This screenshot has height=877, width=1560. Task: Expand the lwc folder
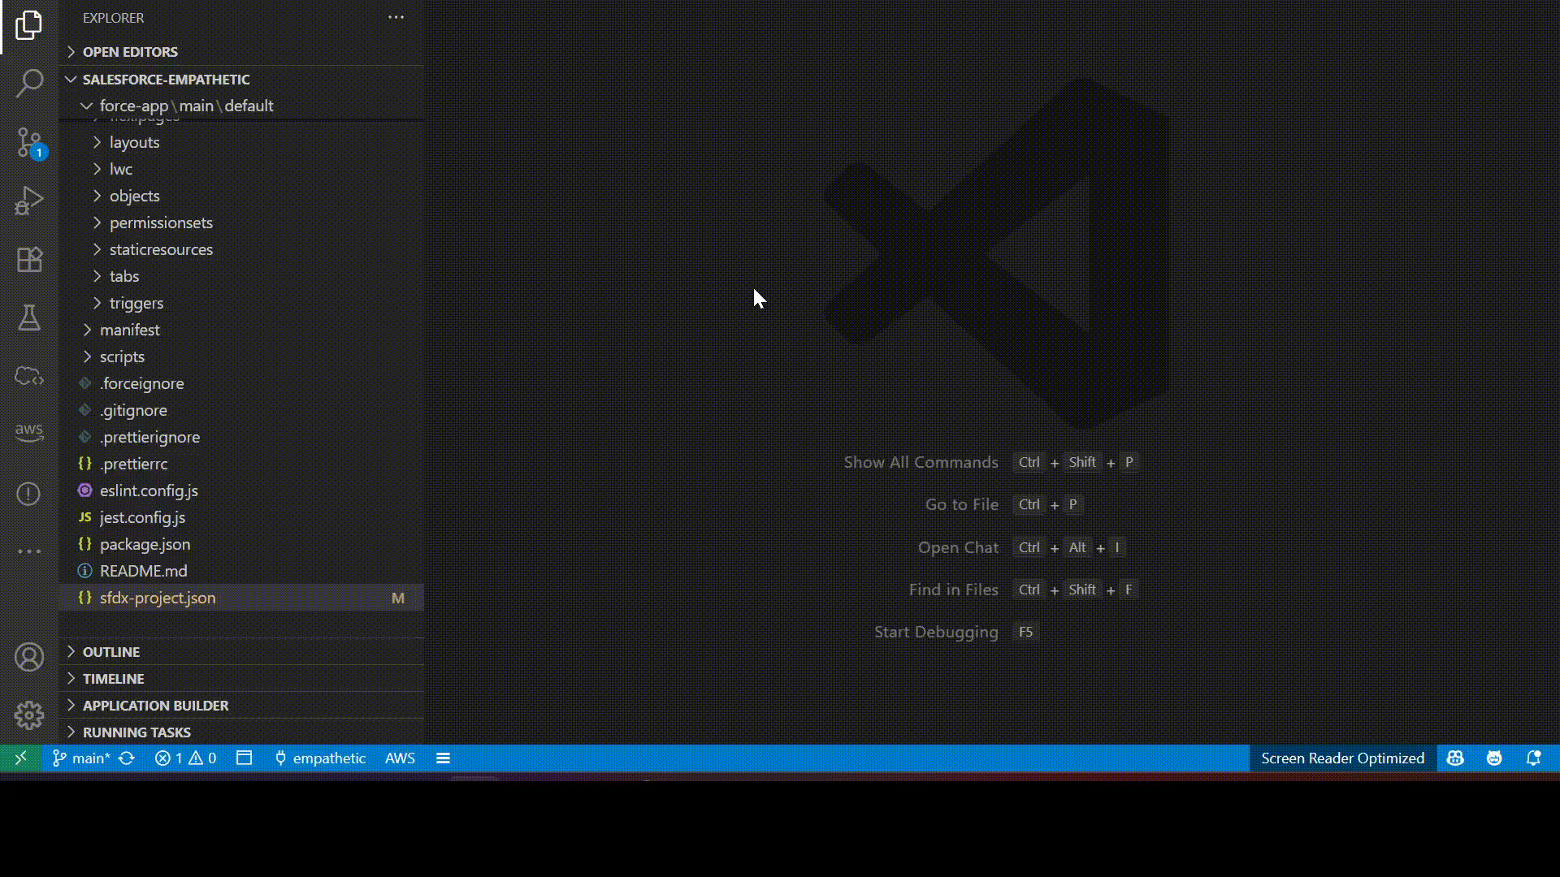coord(121,169)
